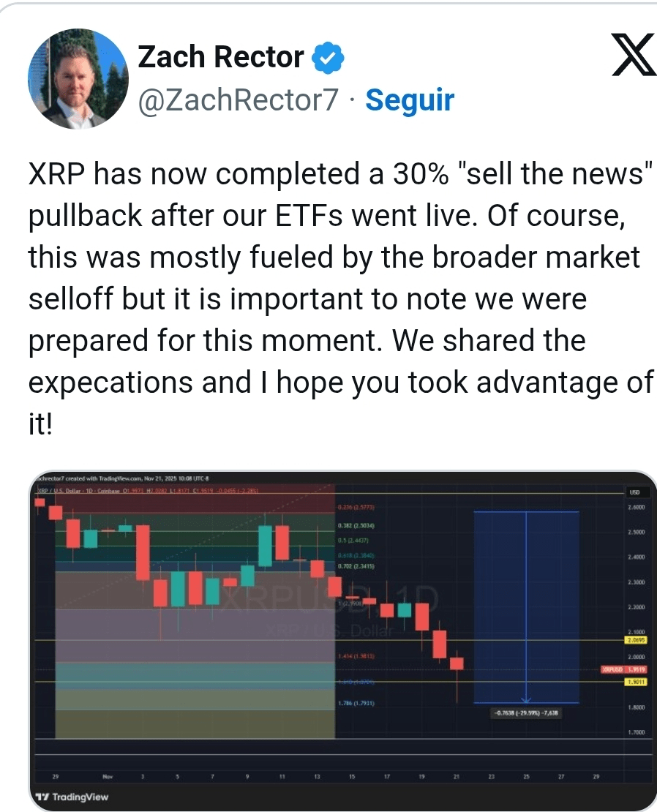Click the XRPUSD red price tag

pyautogui.click(x=612, y=669)
